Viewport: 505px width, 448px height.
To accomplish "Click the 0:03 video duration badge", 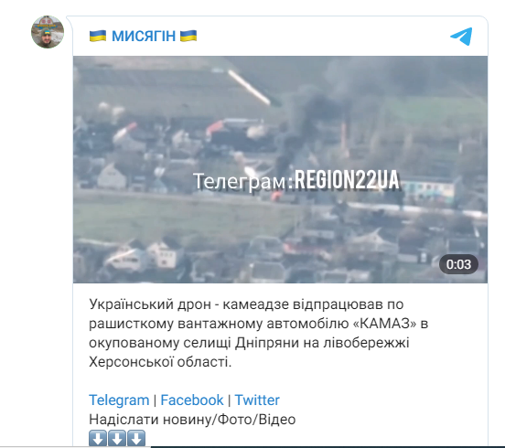I will pyautogui.click(x=458, y=264).
